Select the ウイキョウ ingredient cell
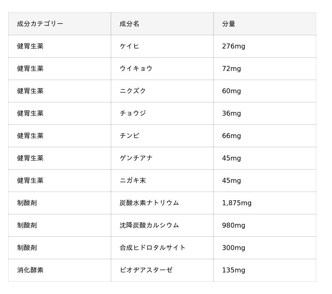 pos(136,69)
